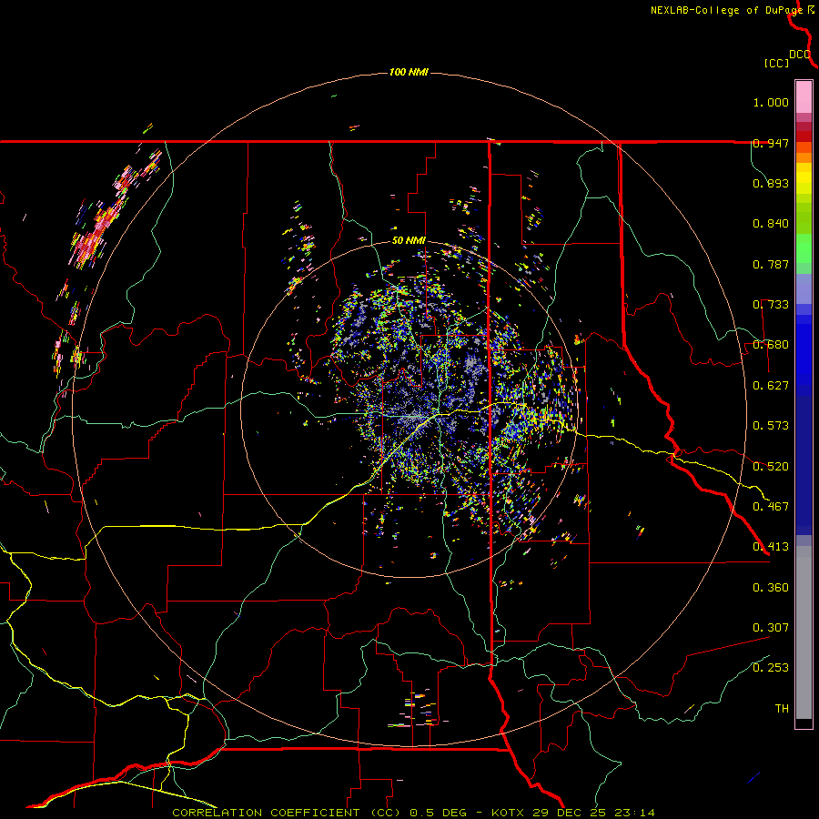Click the CORRELATION COEFFICIENT (CC) caption text
The height and width of the screenshot is (819, 819).
coord(288,813)
